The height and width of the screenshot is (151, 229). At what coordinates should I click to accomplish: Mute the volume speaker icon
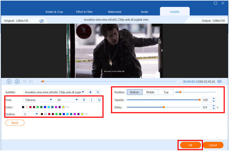click(219, 81)
